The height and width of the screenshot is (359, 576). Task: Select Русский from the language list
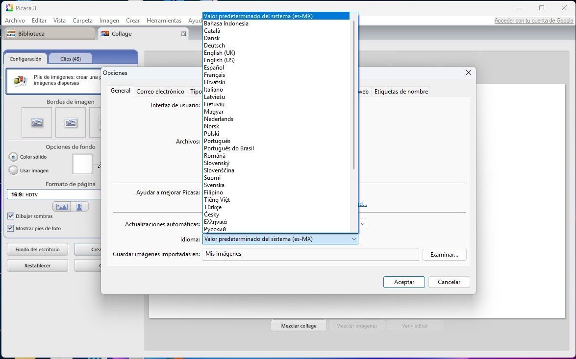click(276, 229)
